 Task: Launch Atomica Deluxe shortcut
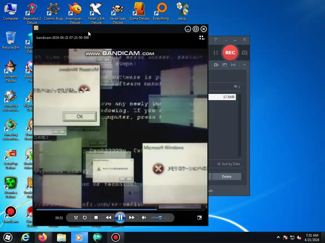[10, 187]
